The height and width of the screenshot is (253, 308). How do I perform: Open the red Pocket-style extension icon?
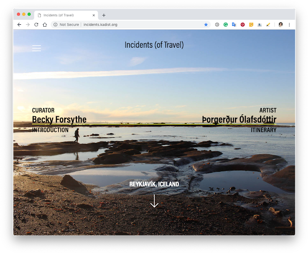tap(243, 24)
